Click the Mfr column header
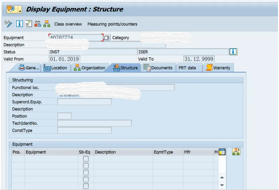 pos(198,152)
